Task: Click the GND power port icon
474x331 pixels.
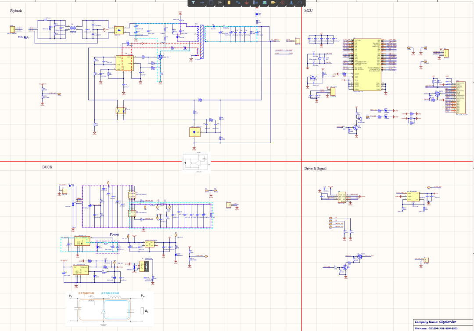Action: click(247, 3)
